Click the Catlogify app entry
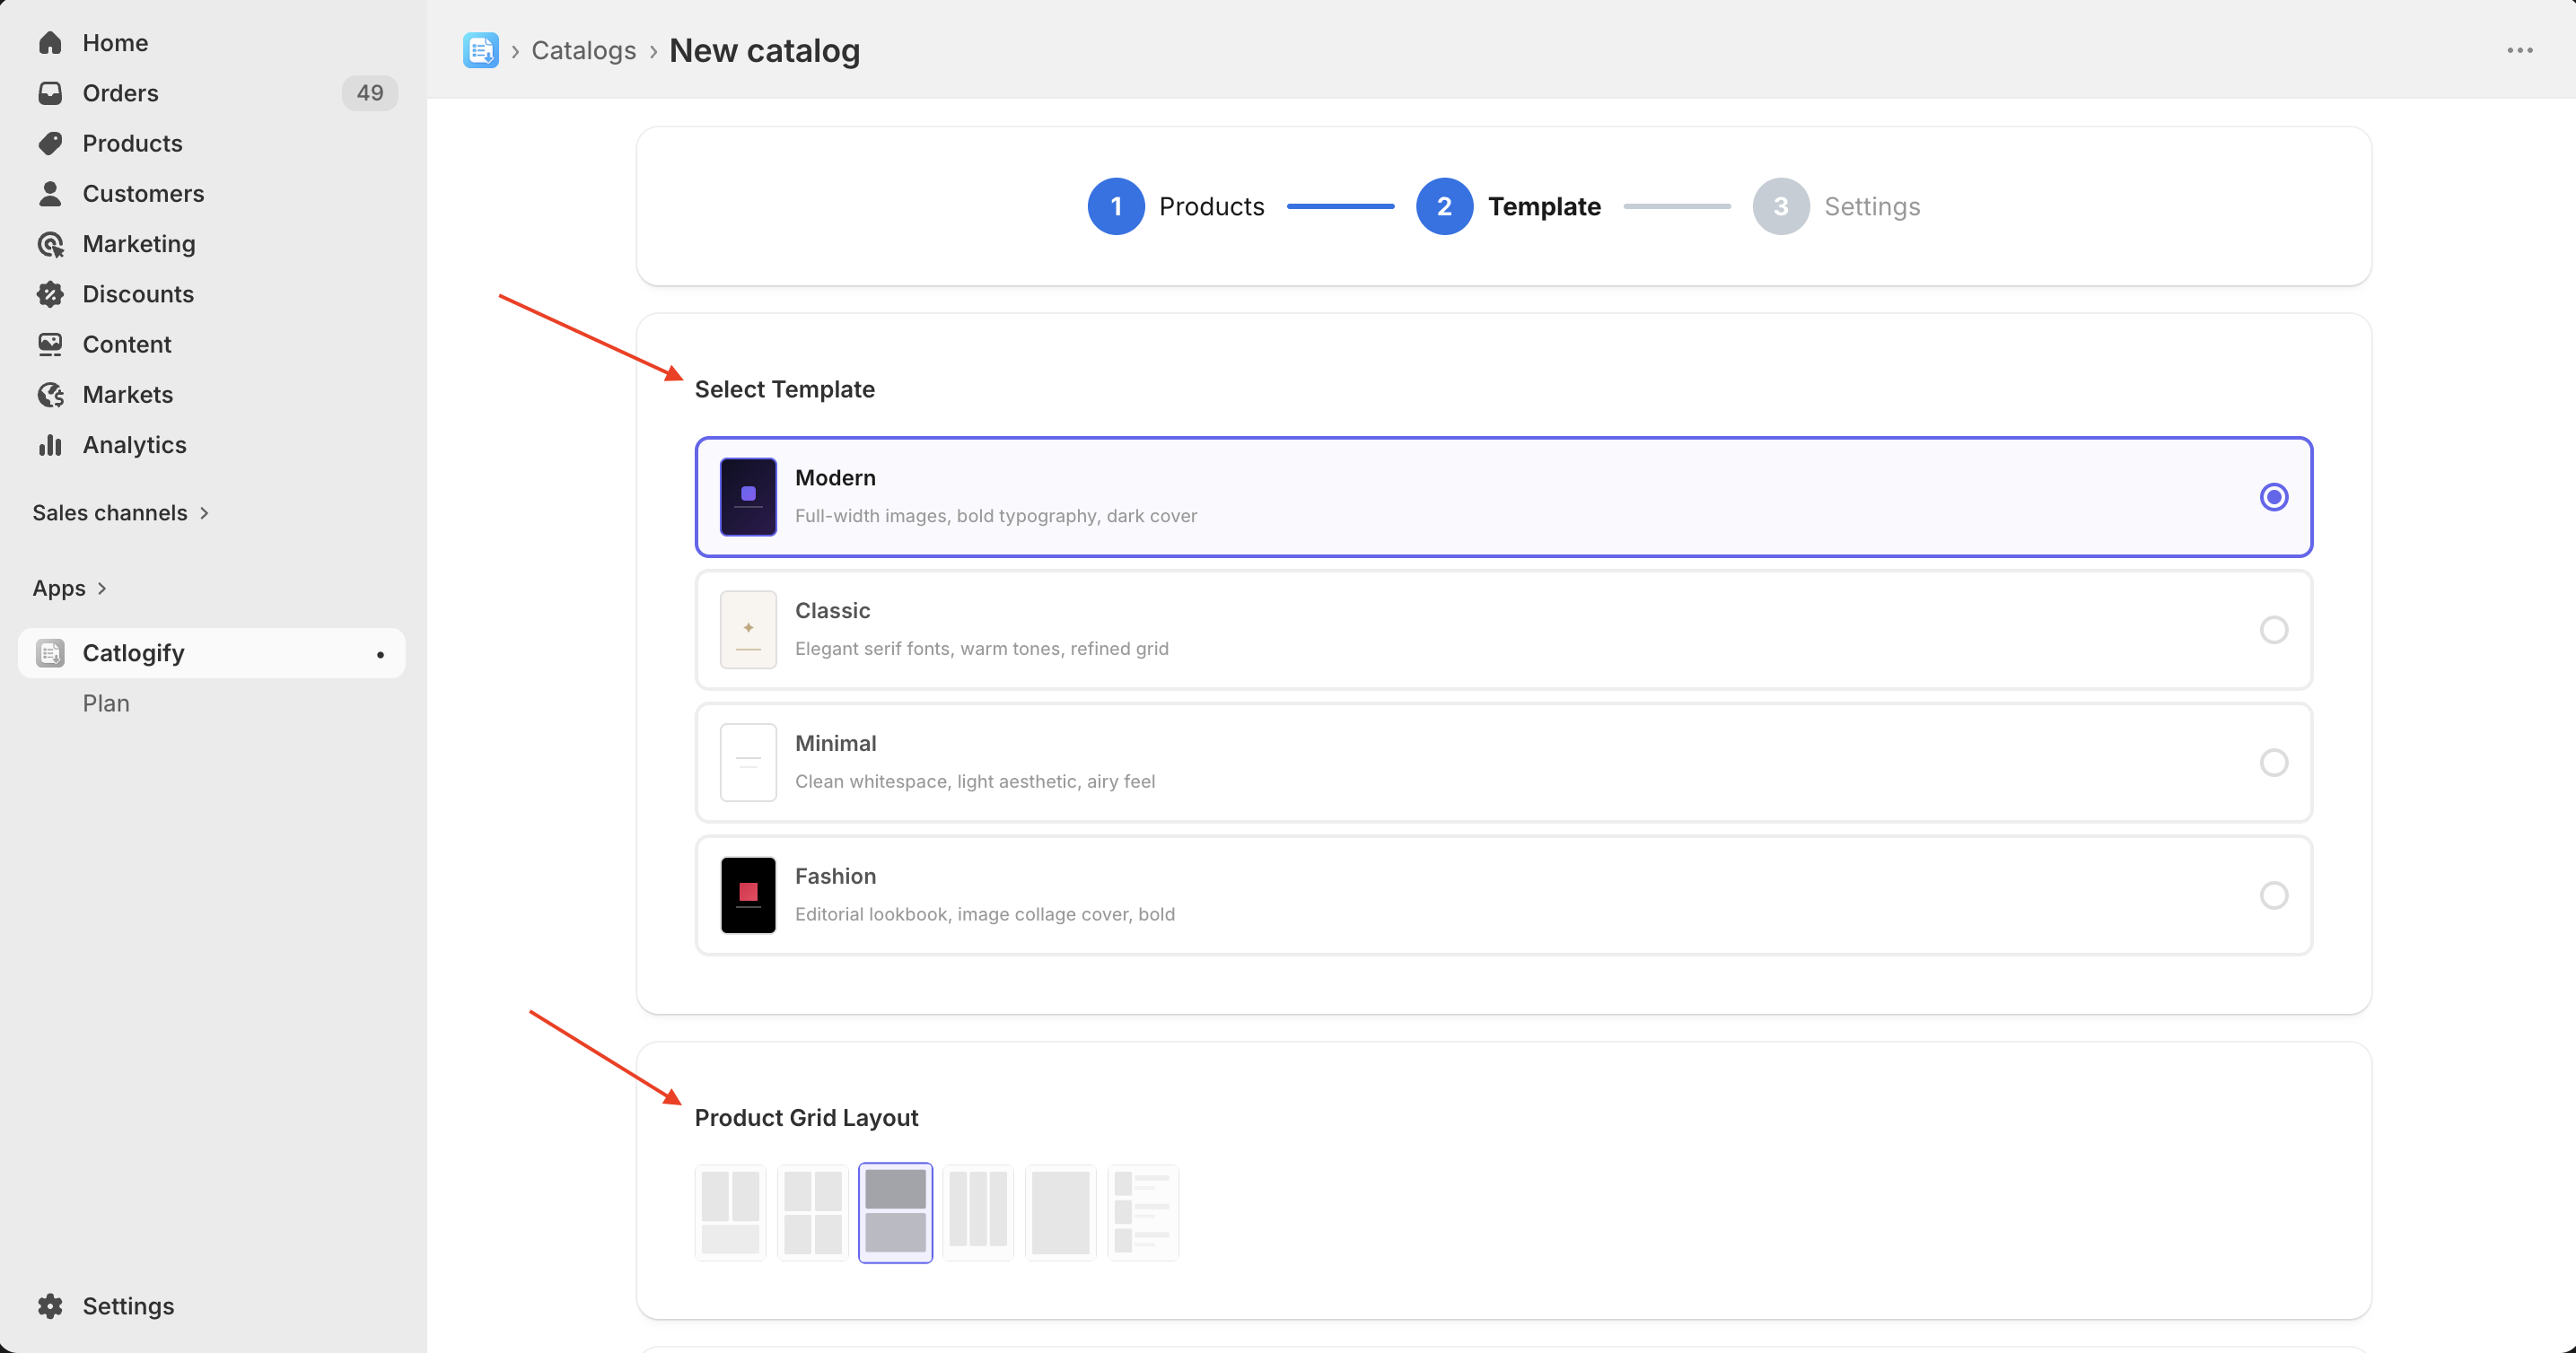Viewport: 2576px width, 1353px height. click(x=211, y=652)
